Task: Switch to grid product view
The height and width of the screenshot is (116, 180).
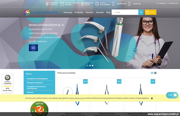Action: [152, 73]
